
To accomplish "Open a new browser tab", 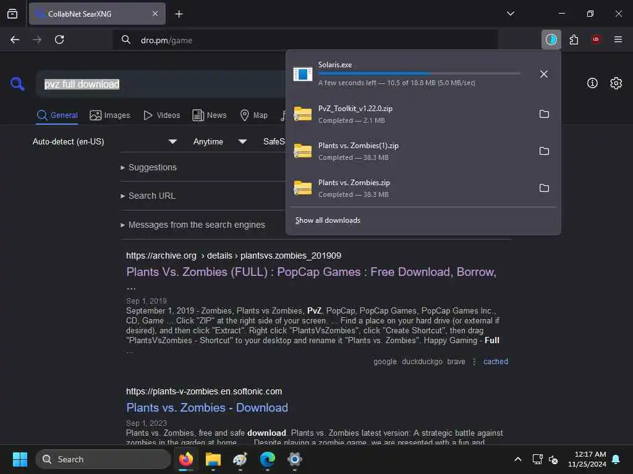I will pos(179,14).
